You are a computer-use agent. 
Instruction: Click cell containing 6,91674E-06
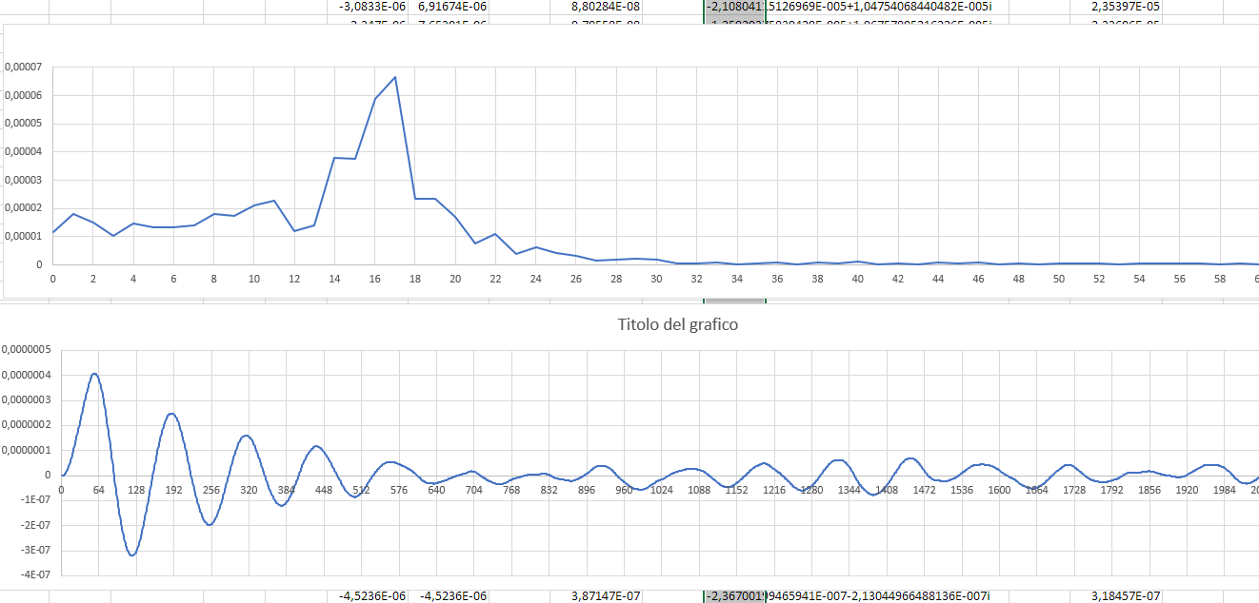pyautogui.click(x=453, y=6)
